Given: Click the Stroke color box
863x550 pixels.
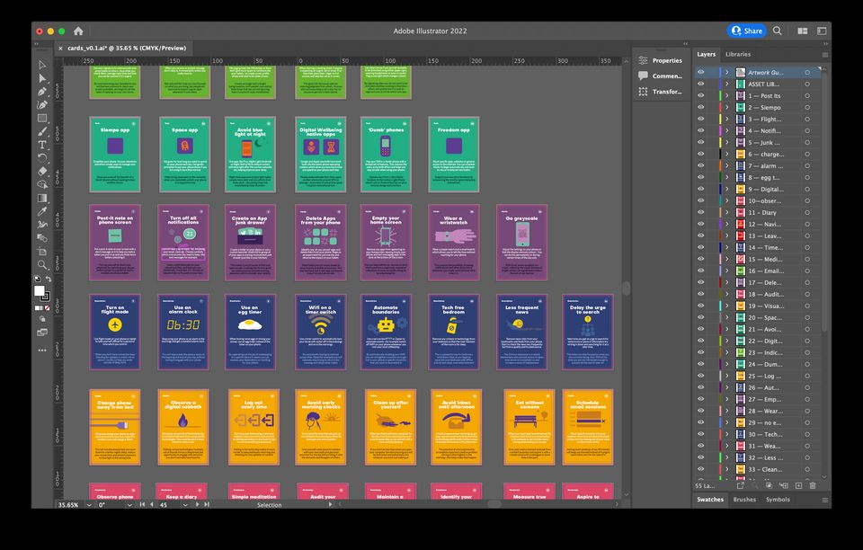Looking at the screenshot, I should click(46, 297).
